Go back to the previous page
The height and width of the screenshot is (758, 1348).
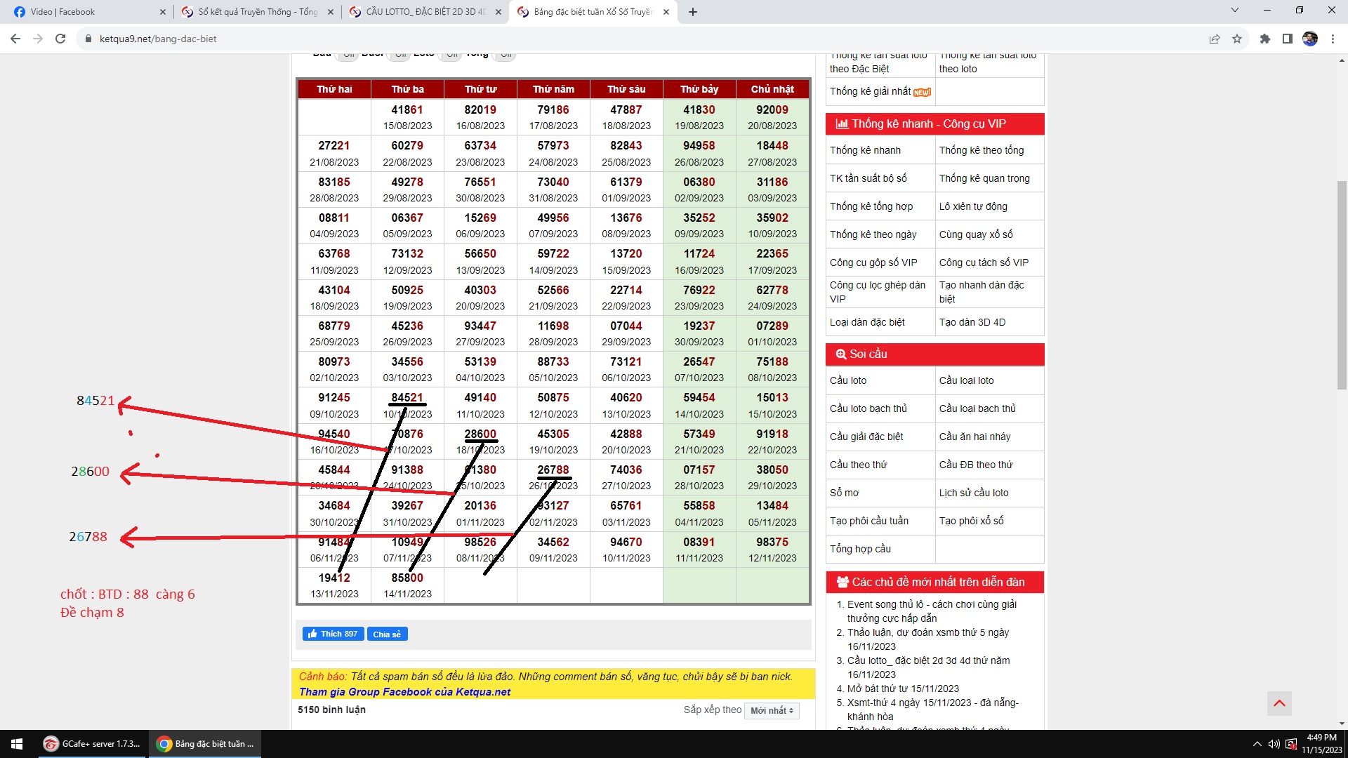pos(15,39)
